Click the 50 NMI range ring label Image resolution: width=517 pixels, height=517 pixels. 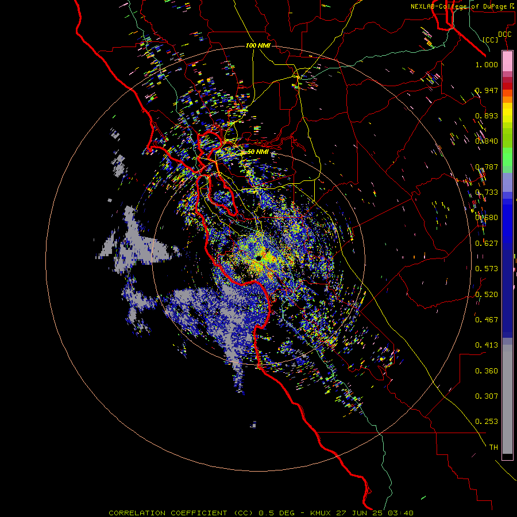[x=258, y=152]
